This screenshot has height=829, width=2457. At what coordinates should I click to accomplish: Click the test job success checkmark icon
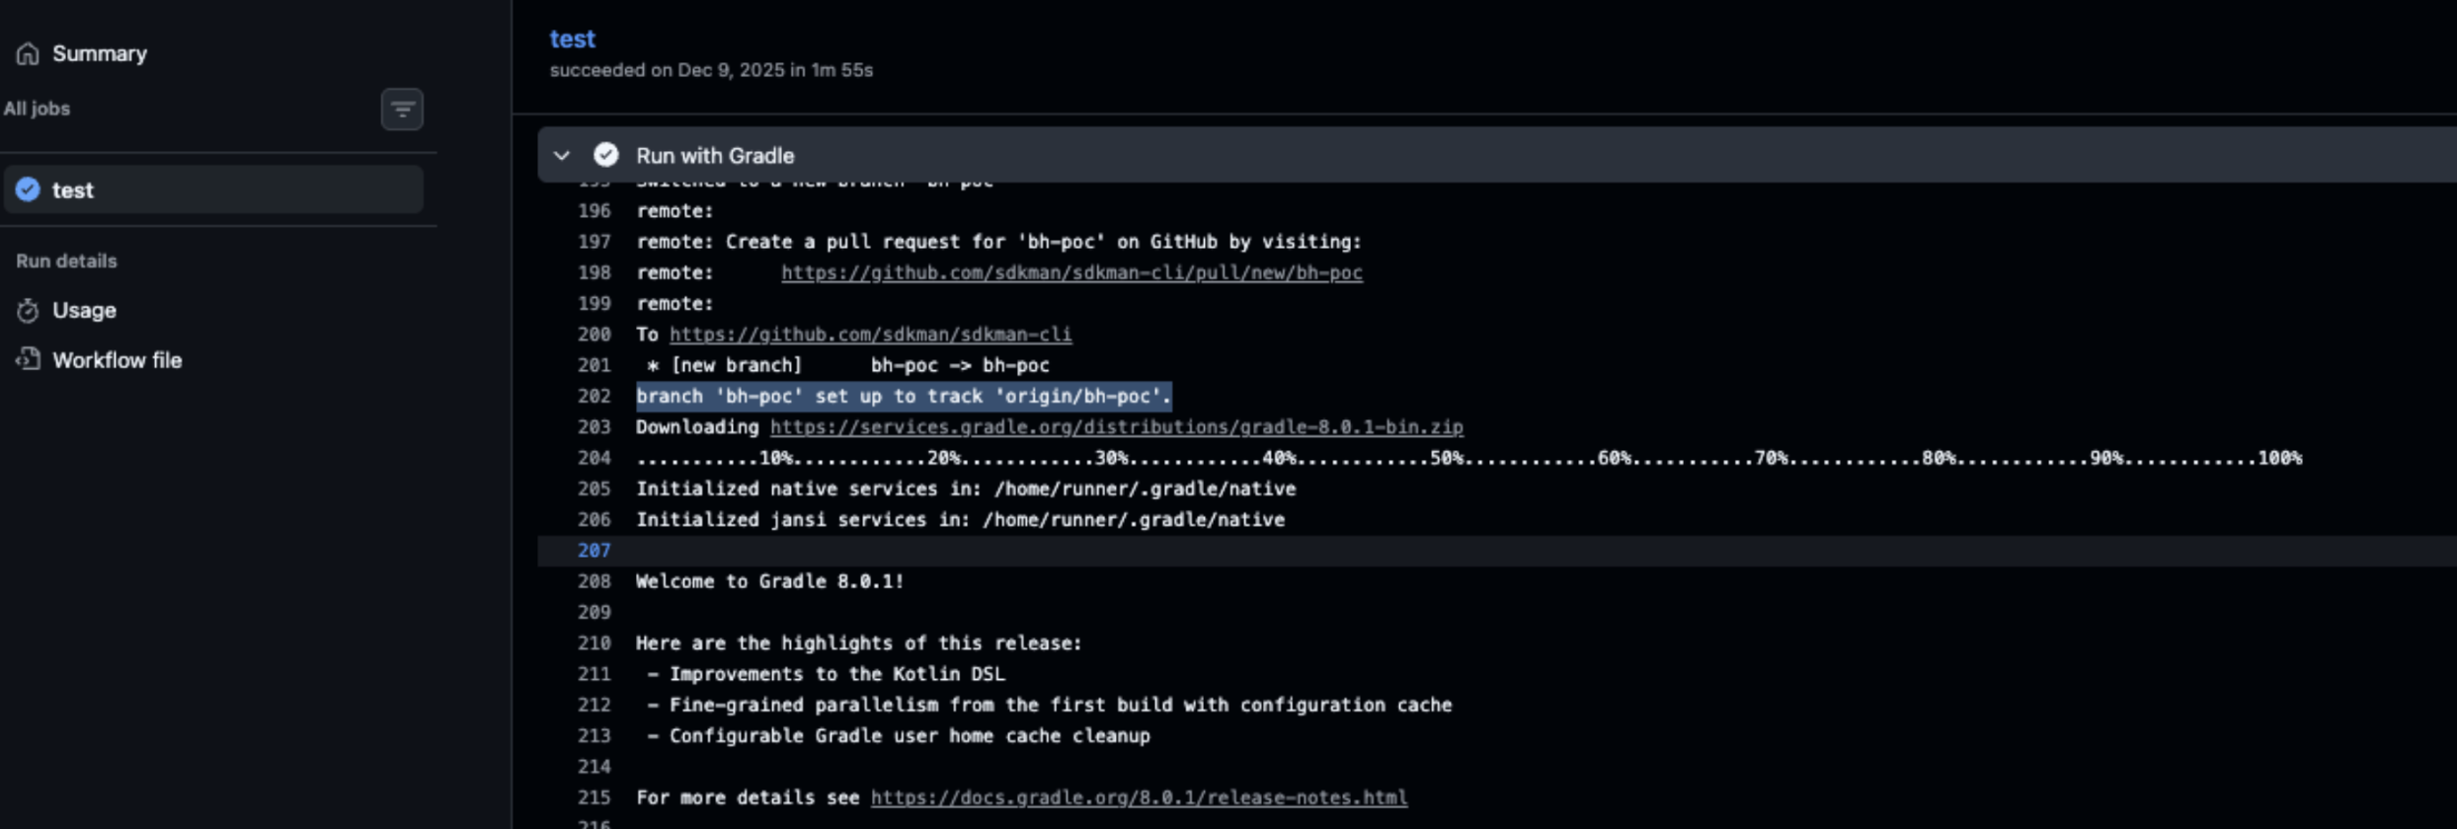[x=28, y=189]
